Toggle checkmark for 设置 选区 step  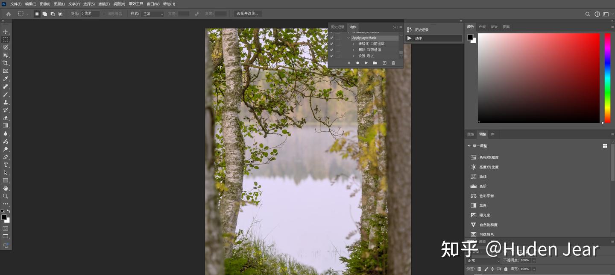click(x=331, y=56)
